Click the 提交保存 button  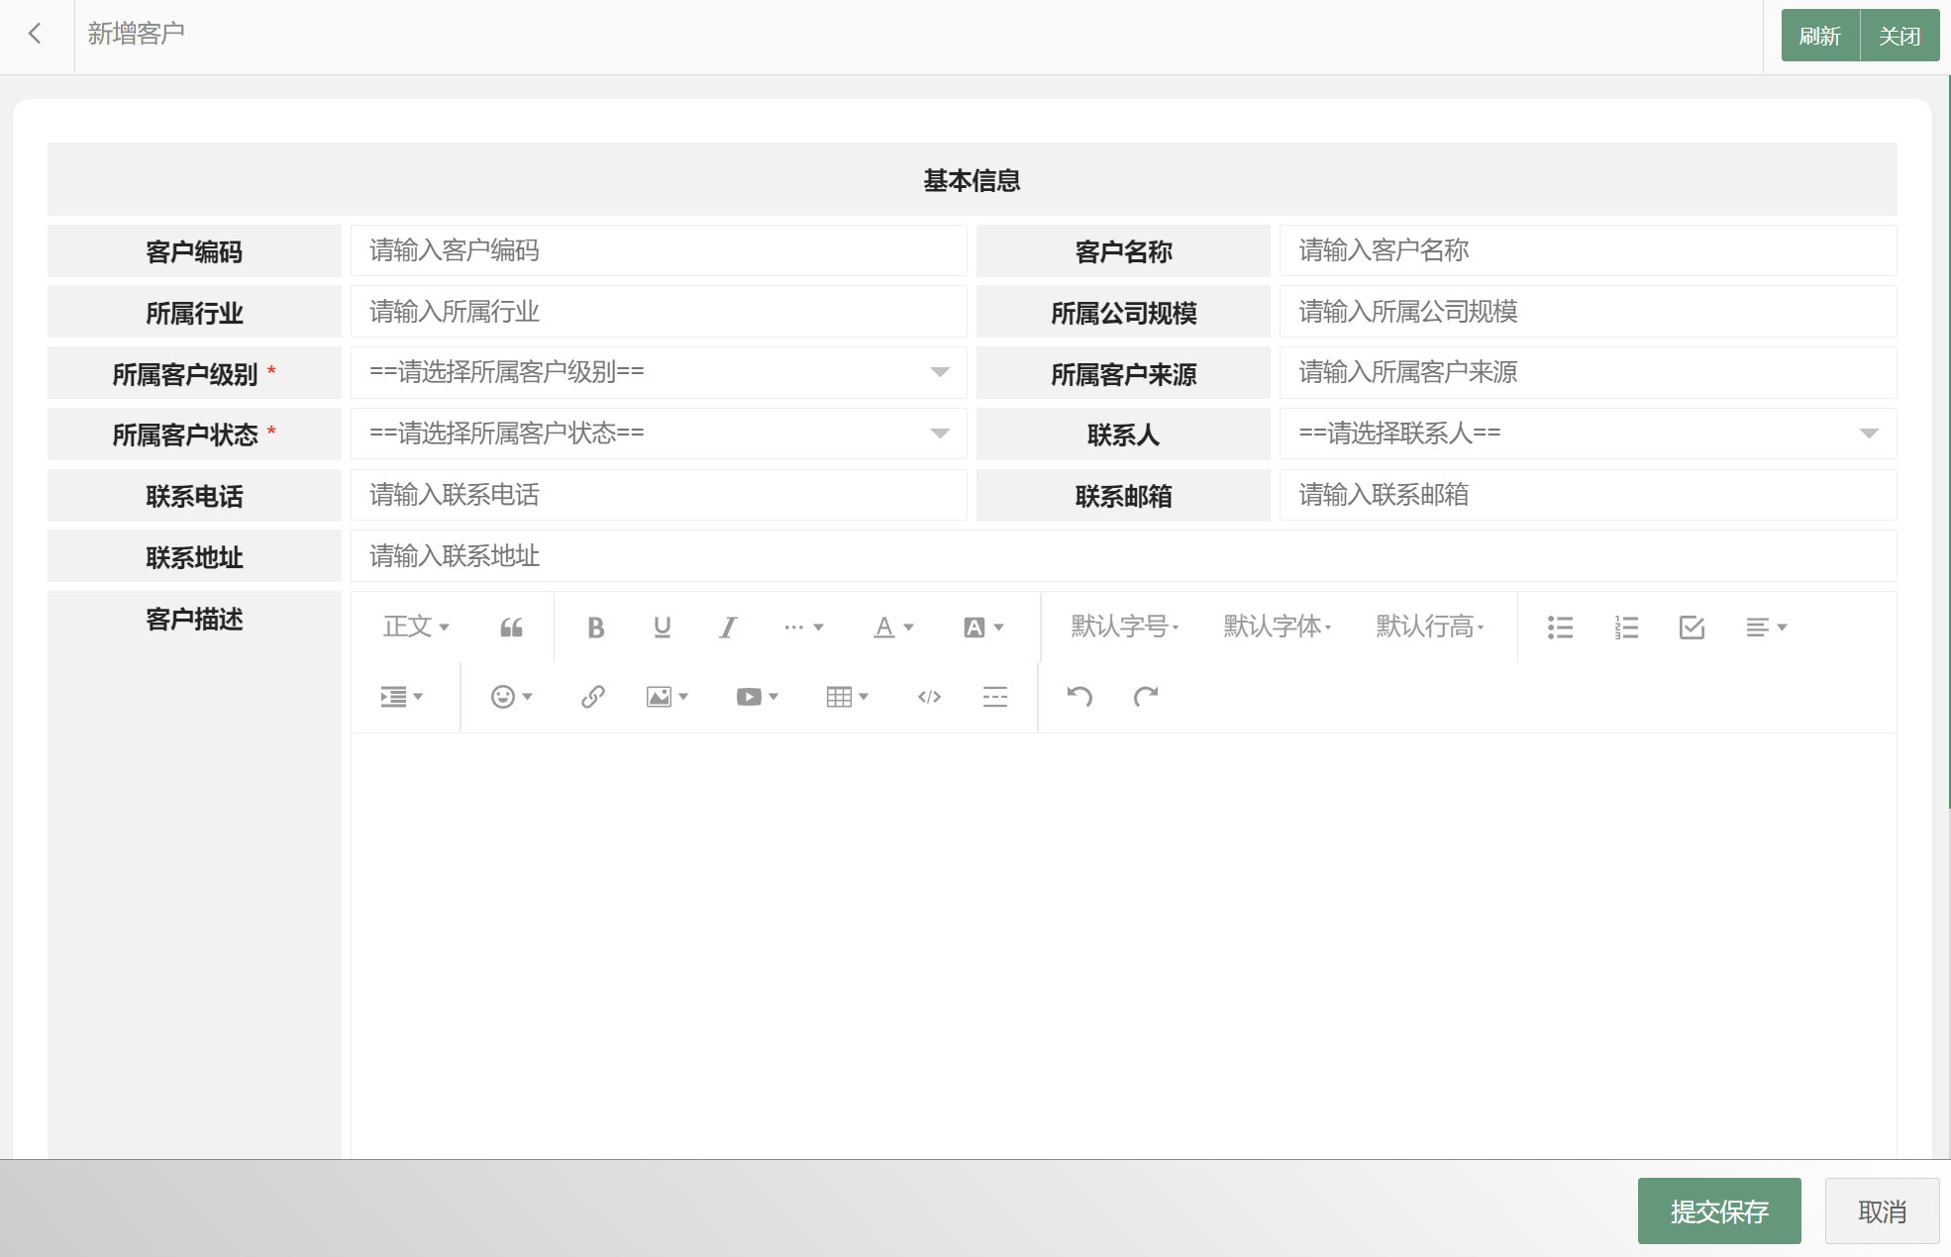[x=1718, y=1211]
